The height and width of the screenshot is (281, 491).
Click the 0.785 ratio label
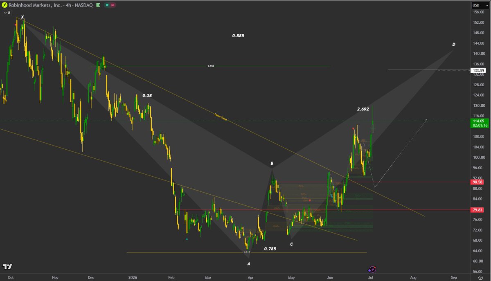click(270, 248)
